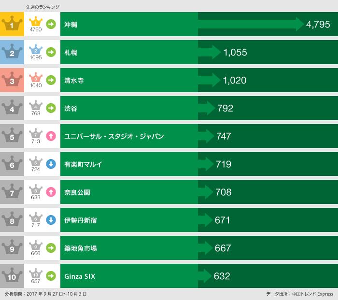
Task: Select the 札幌 location label
Action: point(71,53)
